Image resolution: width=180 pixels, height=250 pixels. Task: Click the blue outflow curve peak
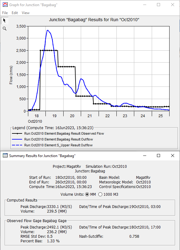click(x=48, y=30)
